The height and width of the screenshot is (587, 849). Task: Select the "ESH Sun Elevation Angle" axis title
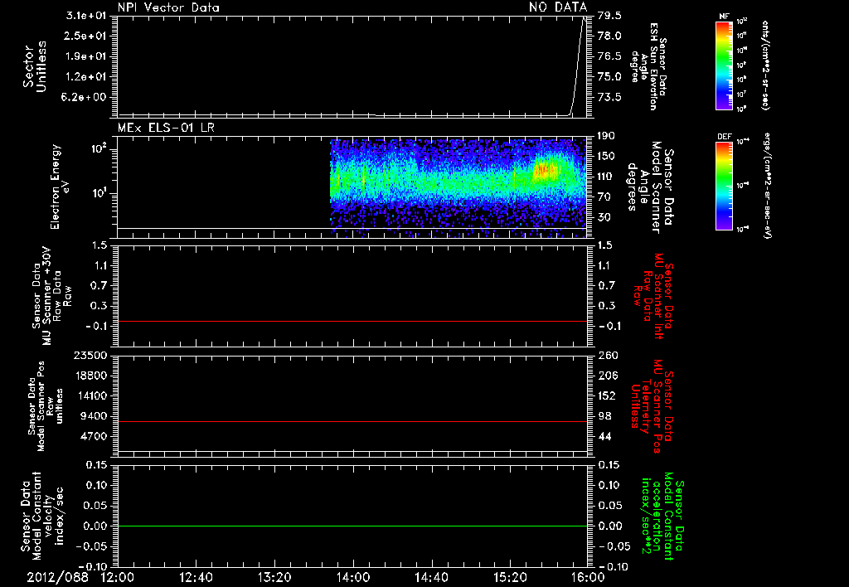pos(648,66)
